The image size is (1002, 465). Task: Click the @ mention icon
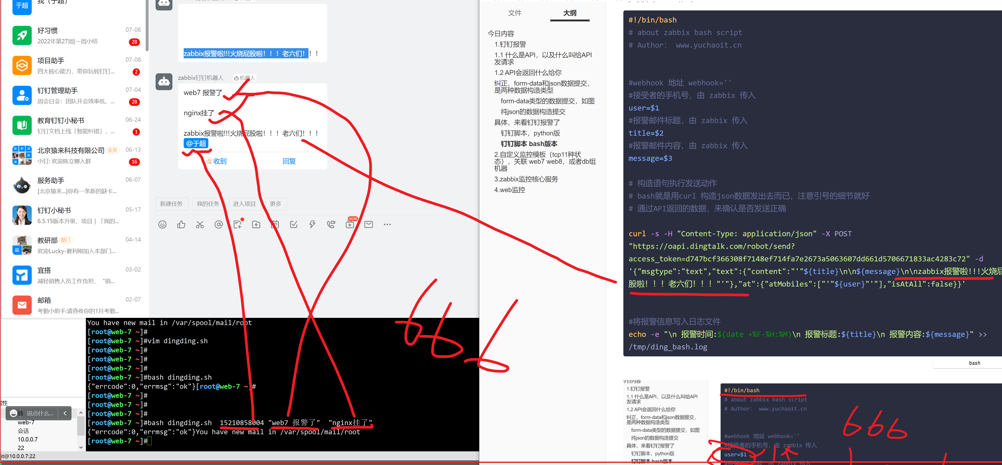[219, 224]
